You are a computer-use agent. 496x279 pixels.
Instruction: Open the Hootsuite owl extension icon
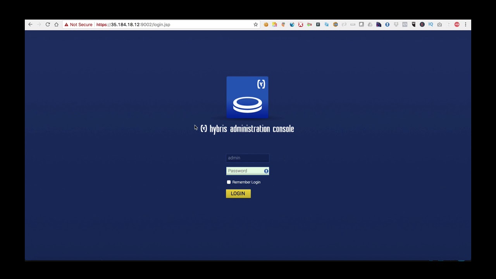[413, 24]
